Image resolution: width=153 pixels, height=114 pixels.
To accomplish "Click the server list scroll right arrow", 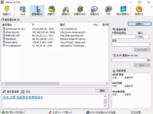I will [x=107, y=83].
